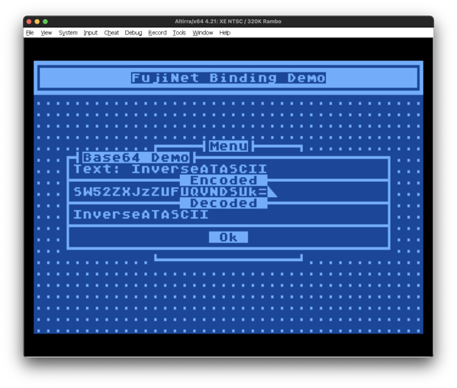
Task: Click the FujiNet Binding Demo header
Action: pos(229,78)
